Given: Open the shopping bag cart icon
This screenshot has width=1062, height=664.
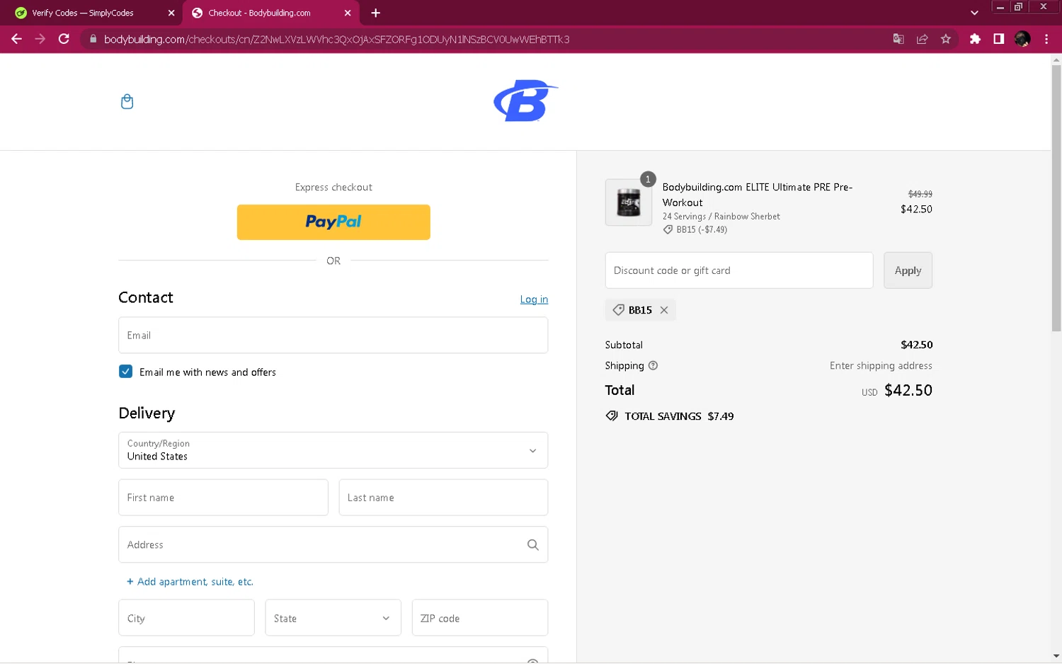Looking at the screenshot, I should tap(127, 102).
